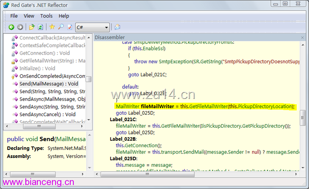Close the Disassembler pane
This screenshot has height=189, width=309.
pyautogui.click(x=302, y=37)
